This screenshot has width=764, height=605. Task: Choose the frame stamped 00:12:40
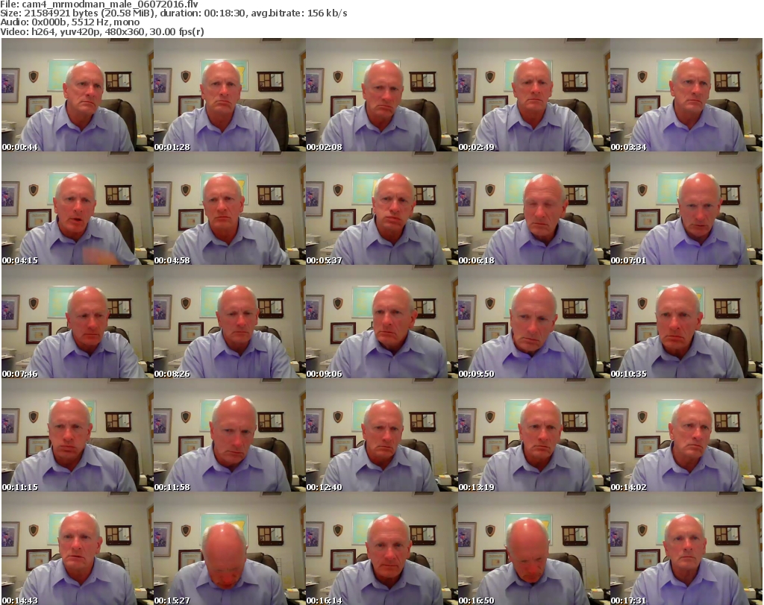(381, 435)
